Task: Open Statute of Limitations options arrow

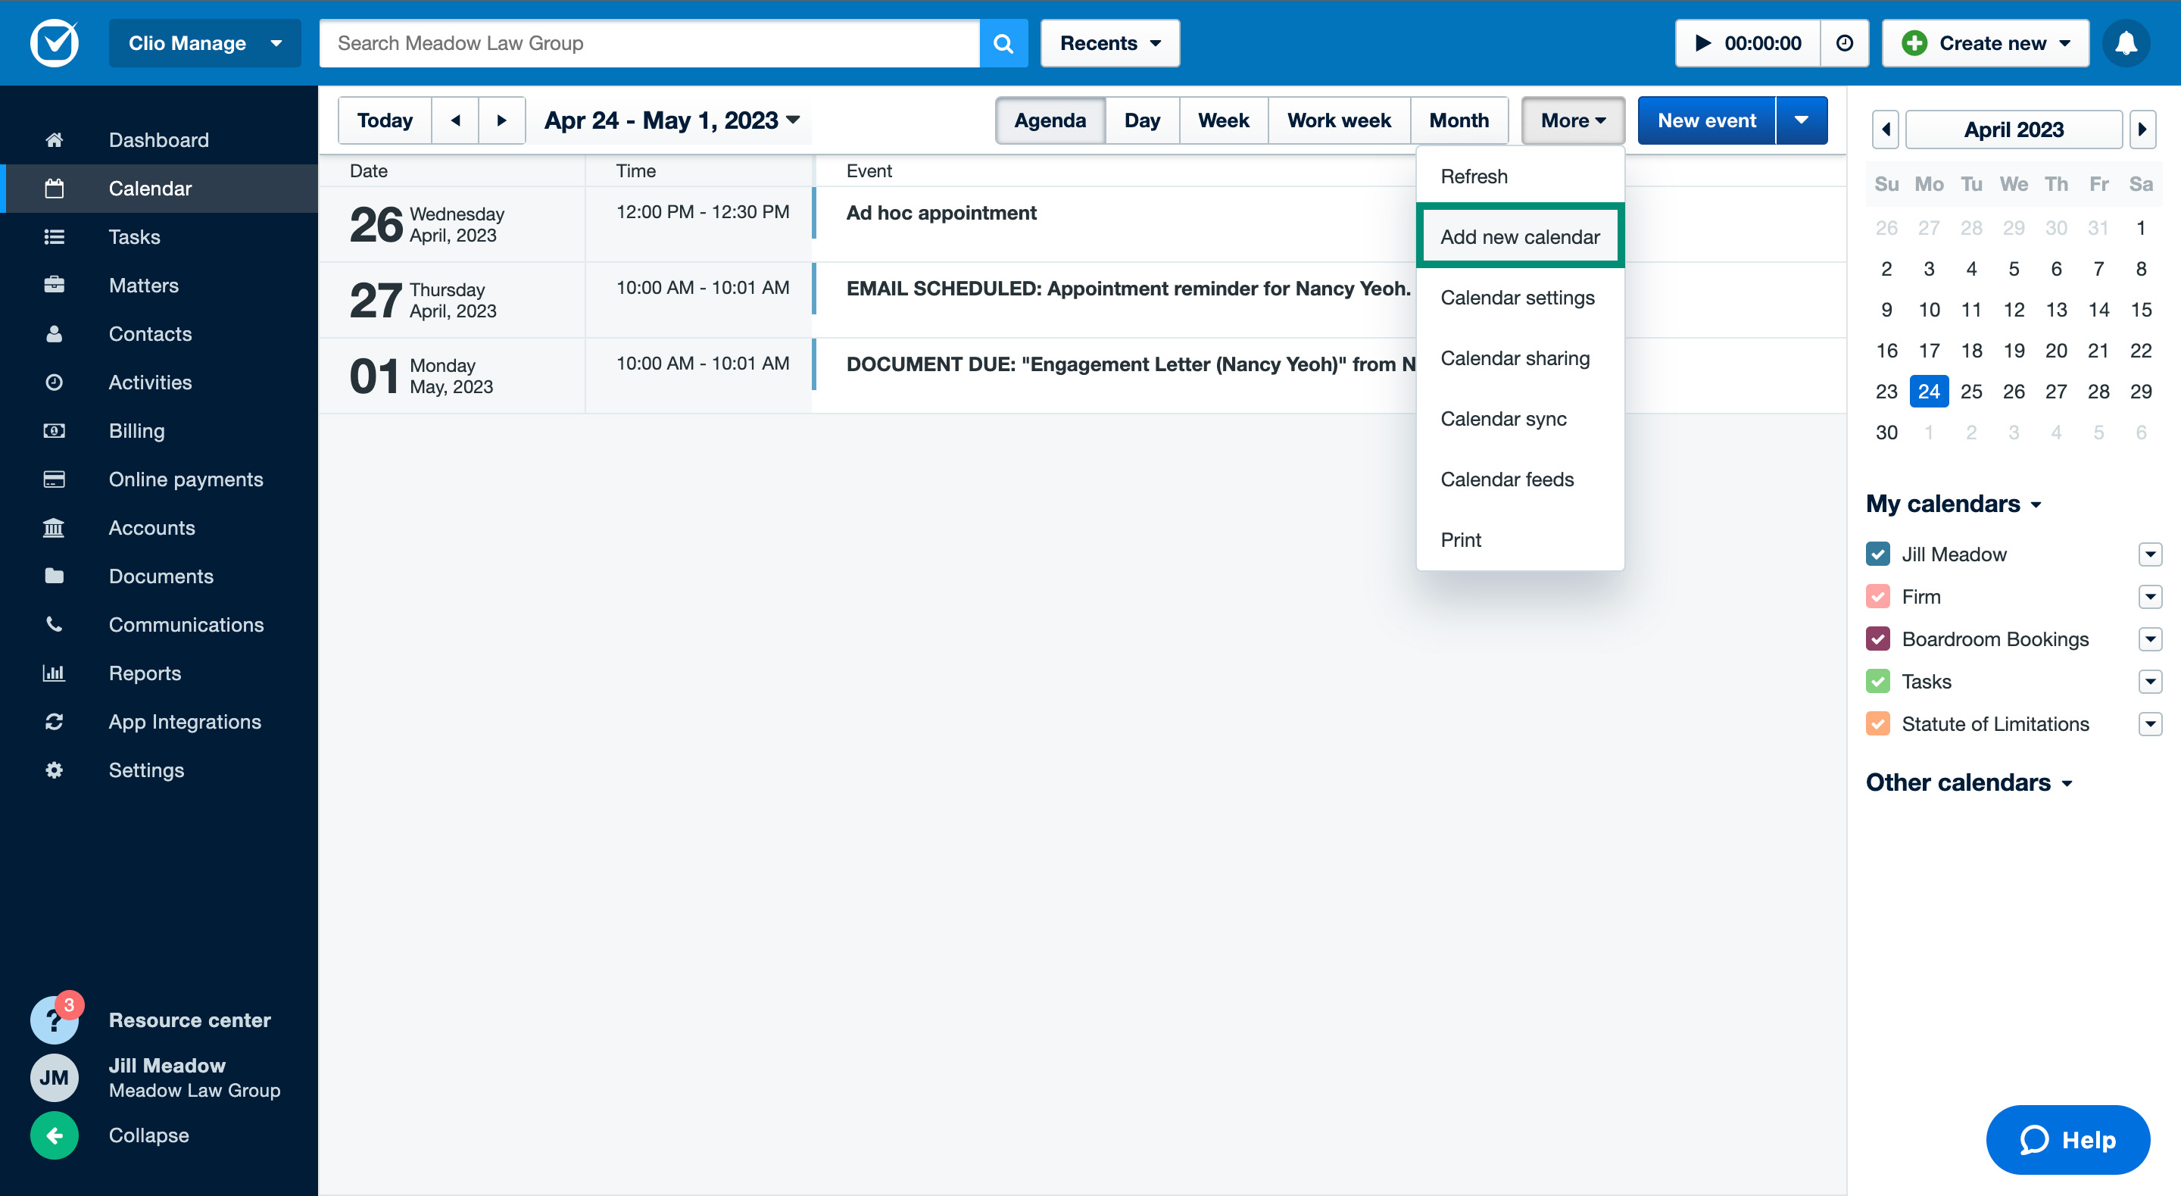Action: (x=2150, y=723)
